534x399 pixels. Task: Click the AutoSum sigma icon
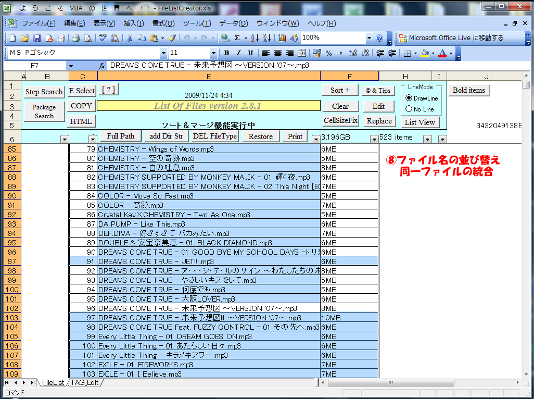point(237,38)
